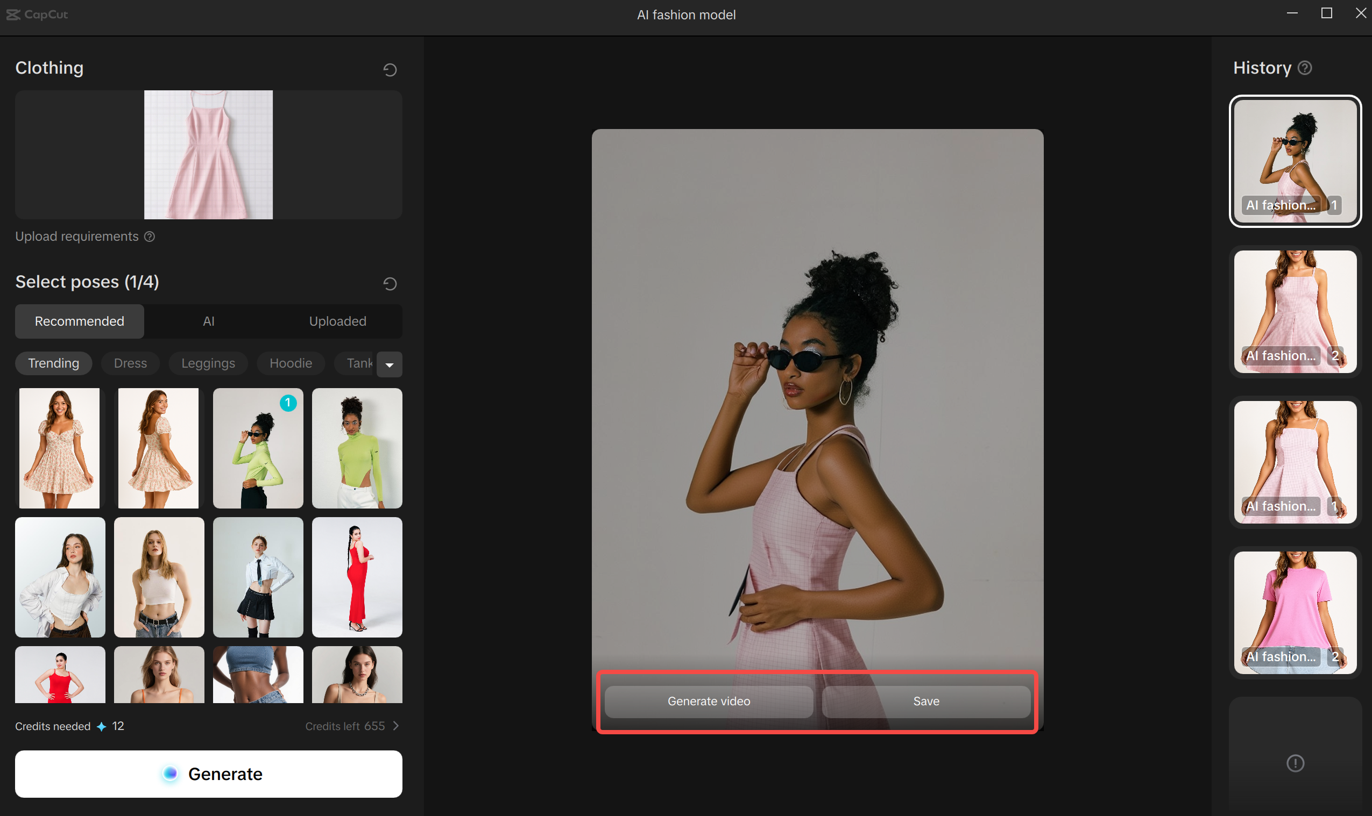Click the Save button on preview
Image resolution: width=1372 pixels, height=816 pixels.
pos(925,701)
